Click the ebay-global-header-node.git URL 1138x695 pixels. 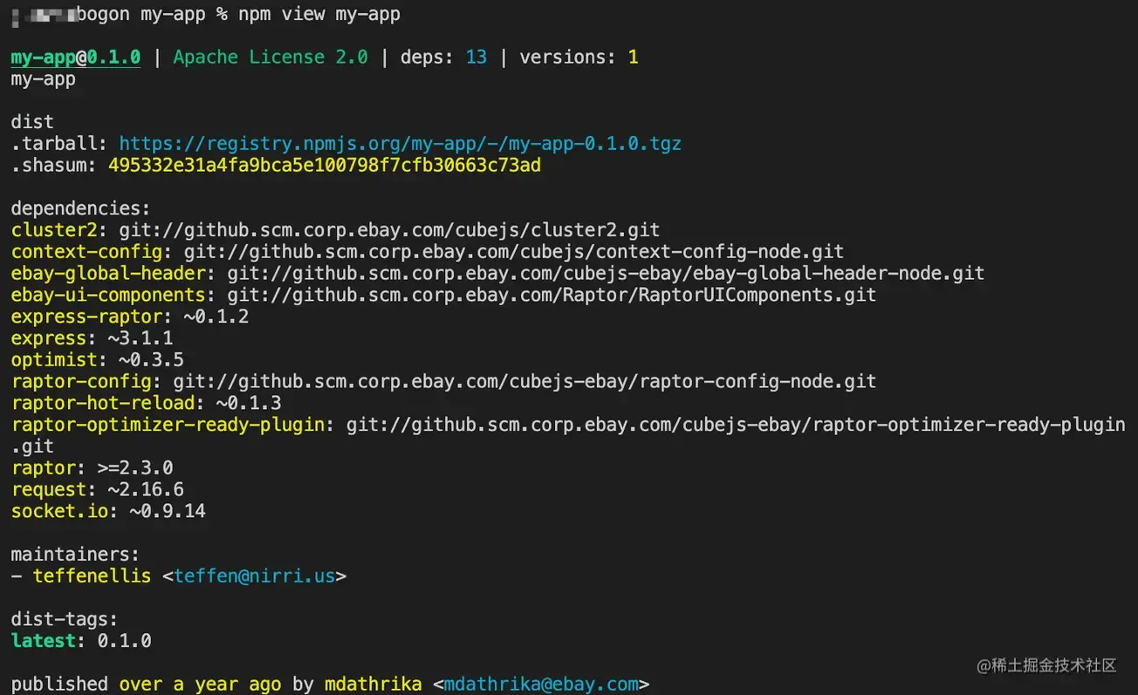(x=606, y=273)
